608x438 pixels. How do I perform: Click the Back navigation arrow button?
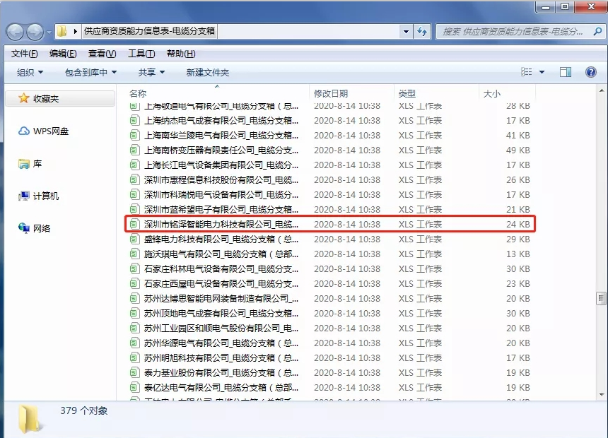[x=16, y=32]
